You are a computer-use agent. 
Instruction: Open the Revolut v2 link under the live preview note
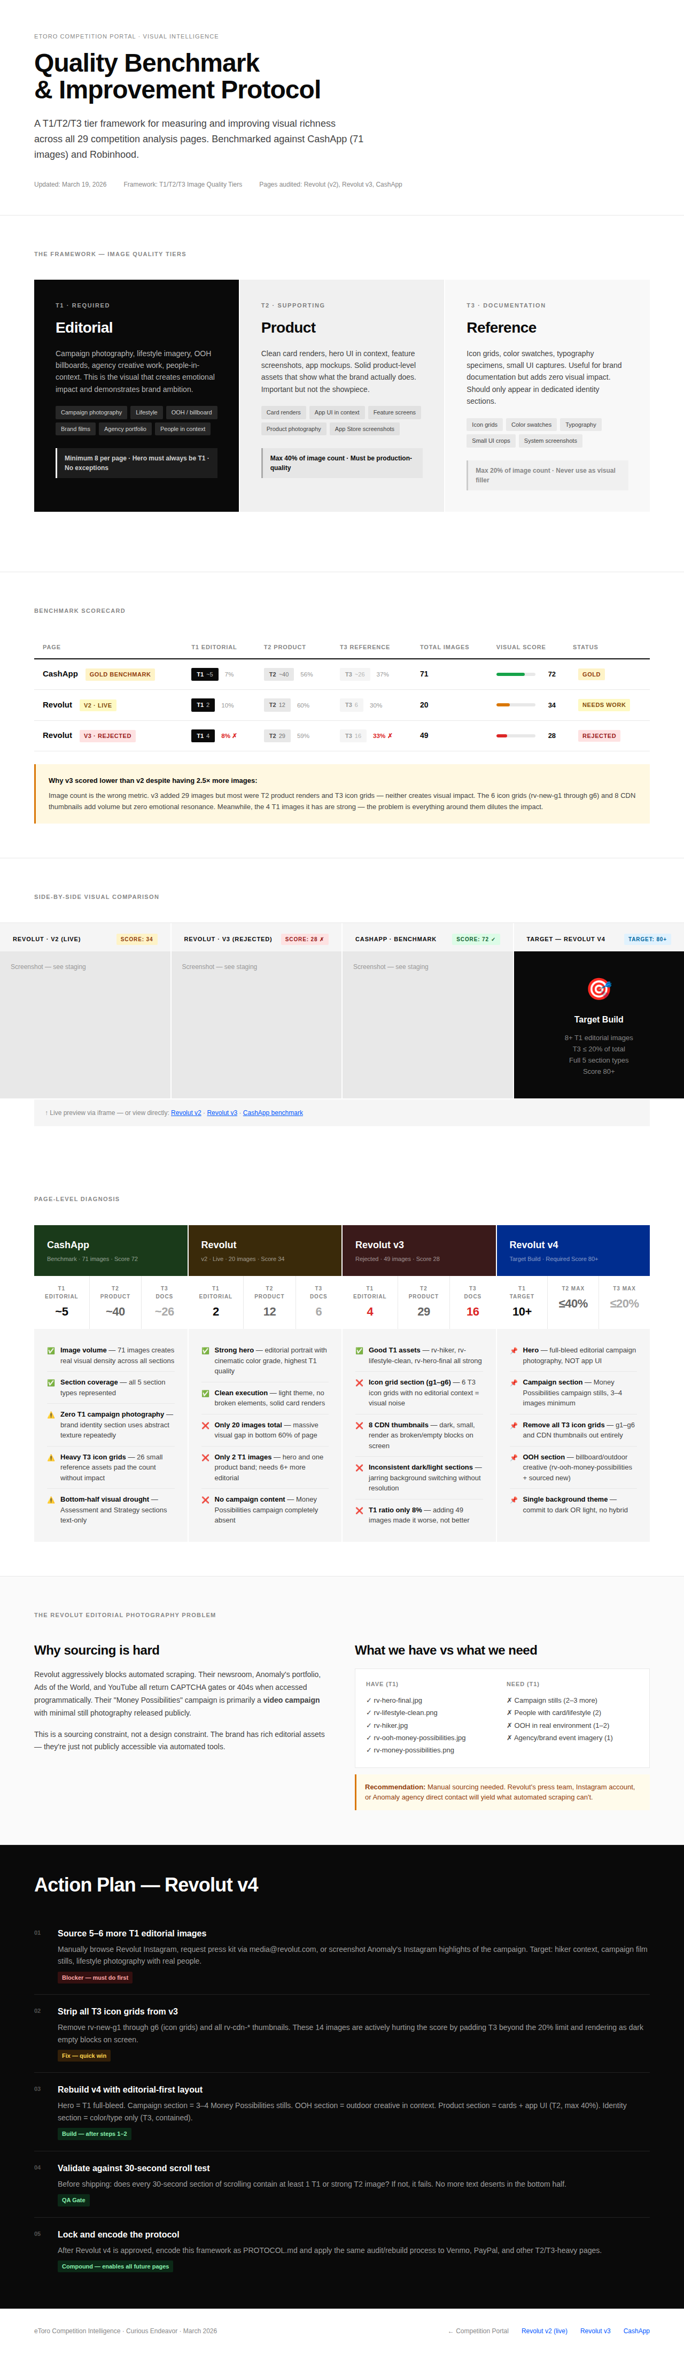[186, 1112]
